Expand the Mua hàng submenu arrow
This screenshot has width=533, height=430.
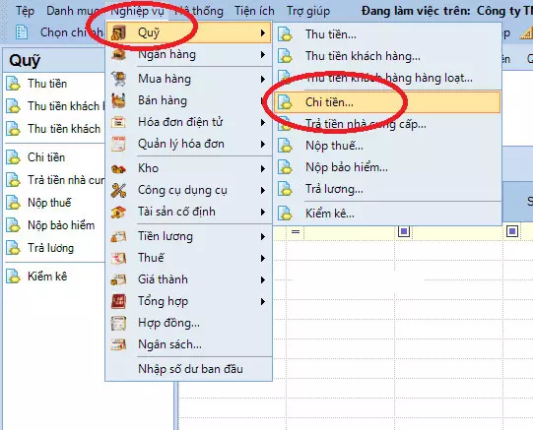[263, 79]
